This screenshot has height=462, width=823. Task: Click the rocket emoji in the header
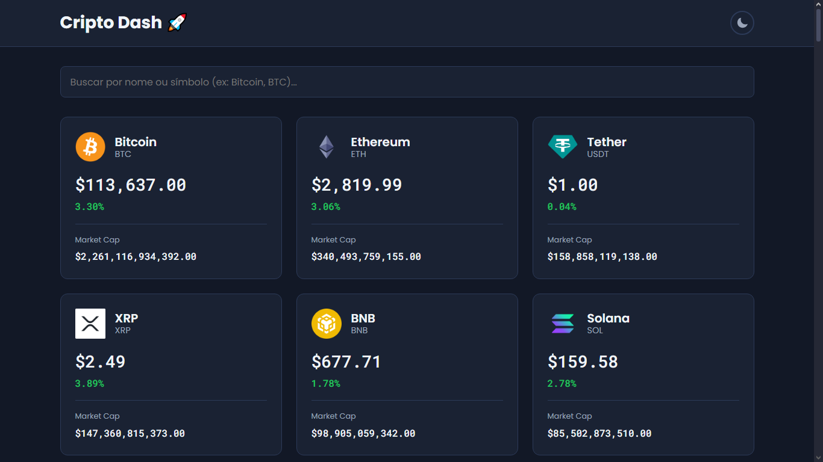point(177,23)
